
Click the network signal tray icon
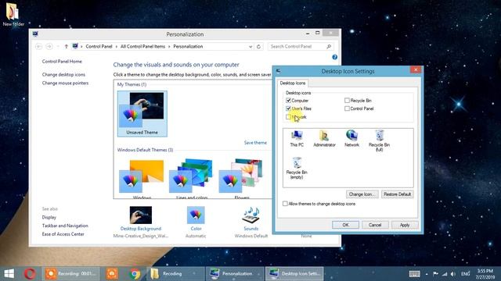[445, 274]
